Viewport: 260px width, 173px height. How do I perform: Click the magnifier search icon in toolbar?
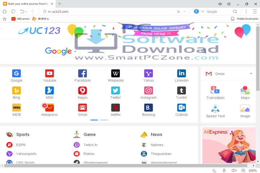click(x=235, y=12)
